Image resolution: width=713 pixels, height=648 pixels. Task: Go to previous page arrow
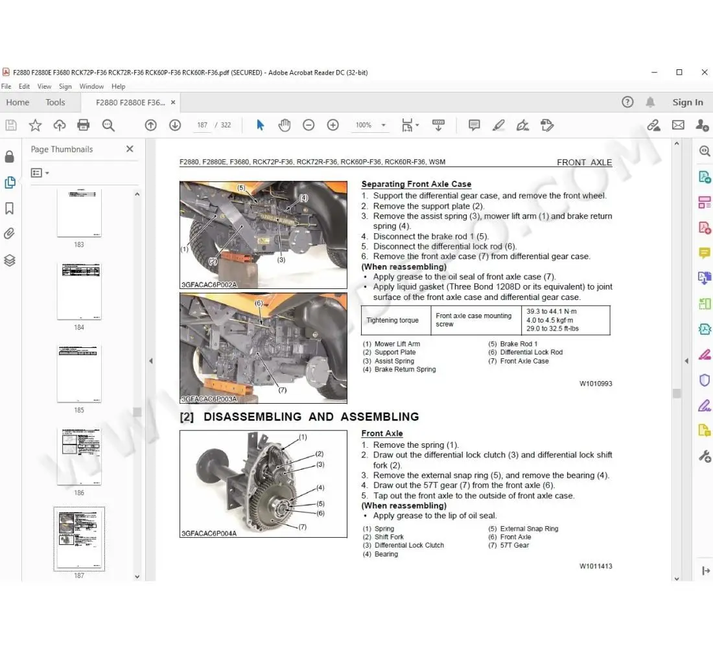point(150,125)
